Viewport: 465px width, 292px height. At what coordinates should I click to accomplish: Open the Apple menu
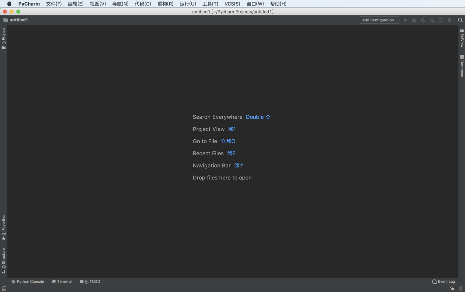[x=9, y=4]
